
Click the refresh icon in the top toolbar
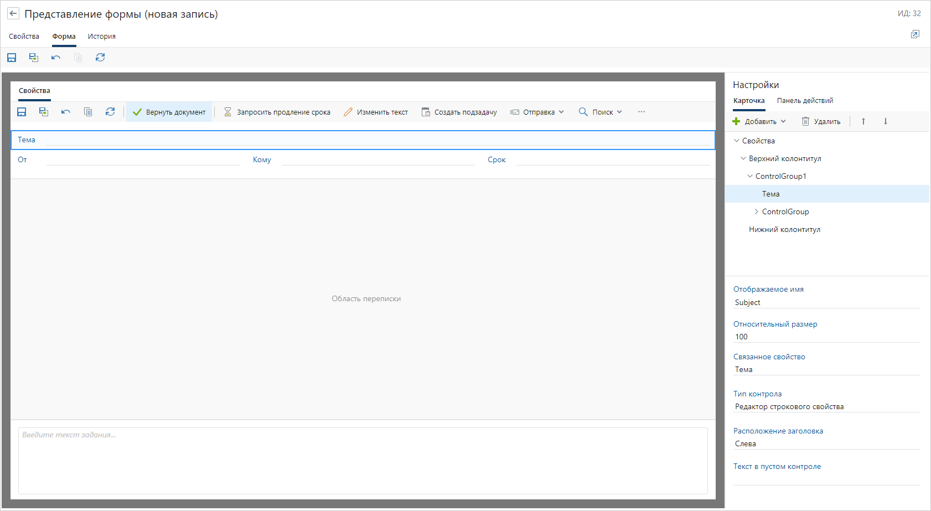click(100, 58)
